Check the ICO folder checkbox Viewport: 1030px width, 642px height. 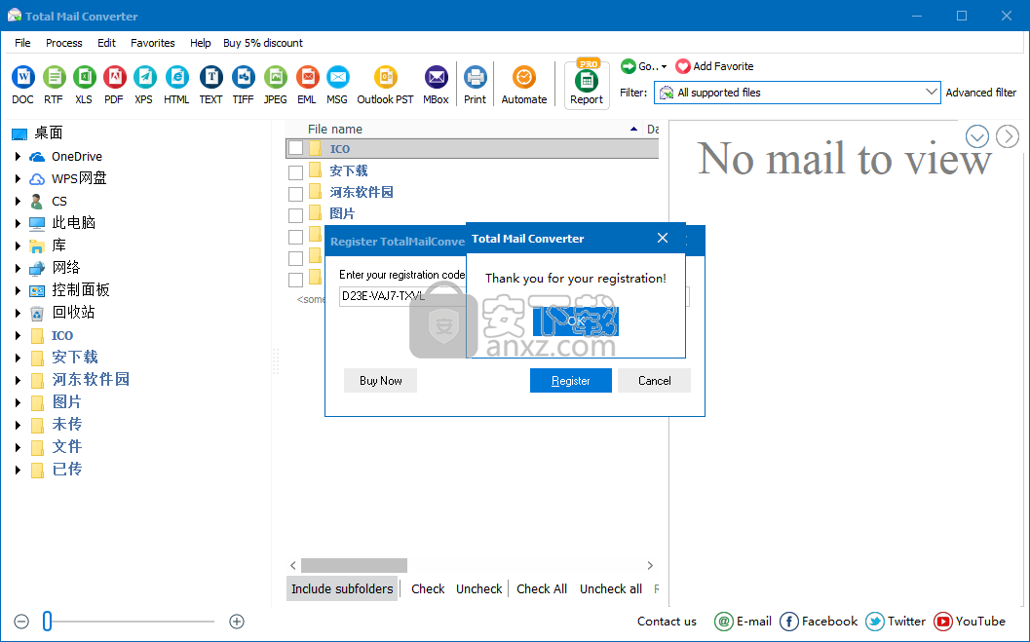coord(295,148)
